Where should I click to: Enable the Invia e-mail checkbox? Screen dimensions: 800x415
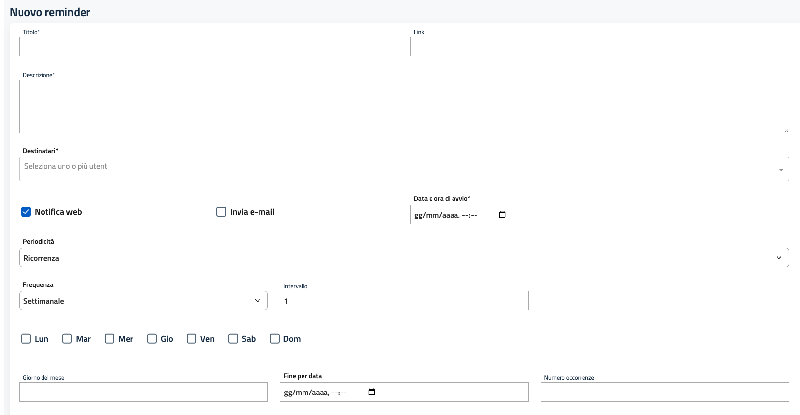pos(221,212)
